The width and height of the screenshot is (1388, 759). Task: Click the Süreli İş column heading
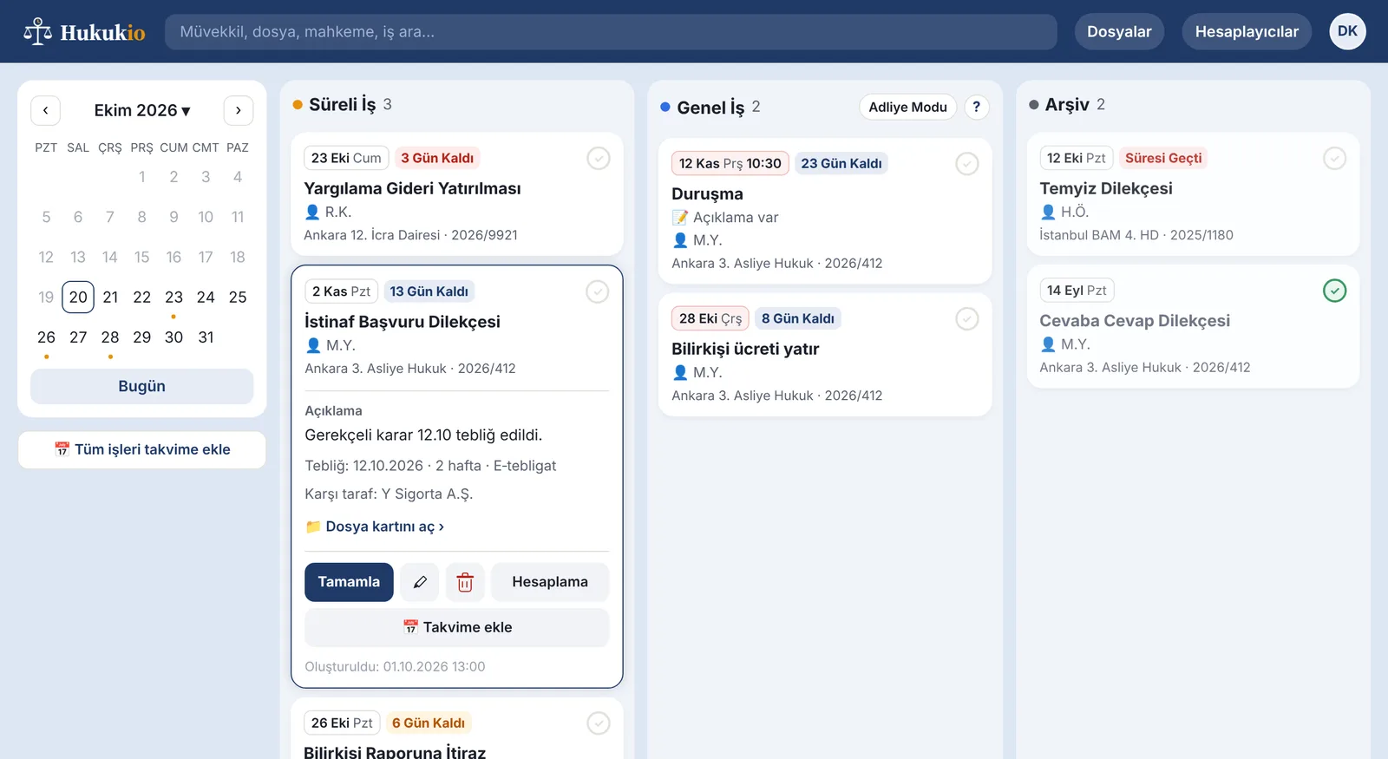point(343,104)
